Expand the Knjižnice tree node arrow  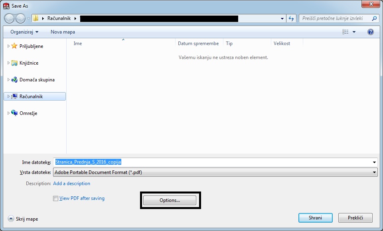tap(8, 63)
